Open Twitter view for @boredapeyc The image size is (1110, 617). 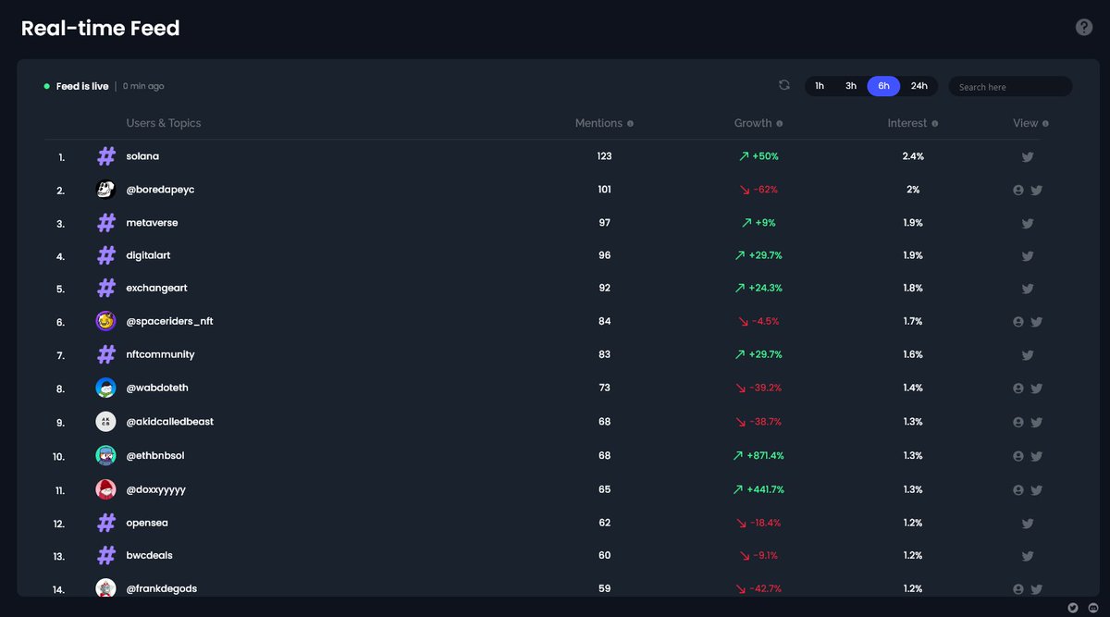[x=1036, y=191]
